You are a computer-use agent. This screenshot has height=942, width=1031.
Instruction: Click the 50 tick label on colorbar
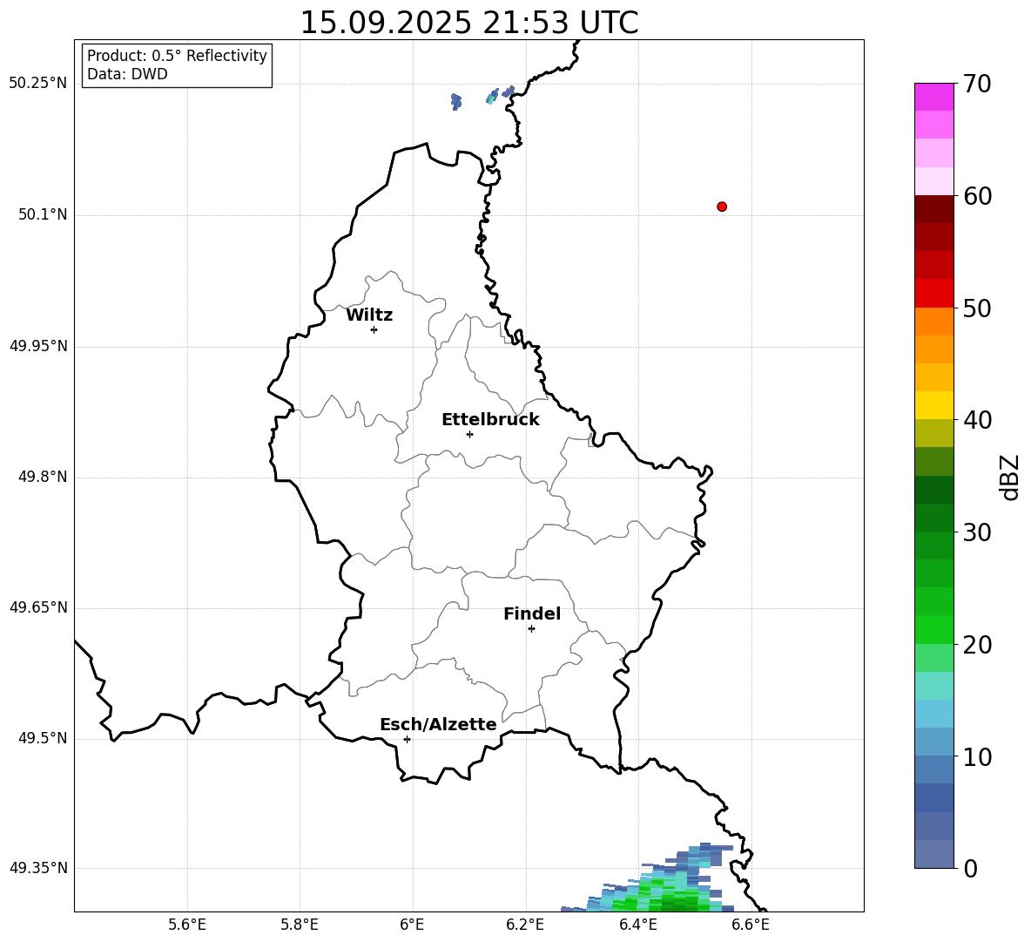coord(976,308)
